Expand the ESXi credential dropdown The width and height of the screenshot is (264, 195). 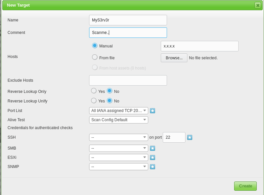(x=118, y=158)
